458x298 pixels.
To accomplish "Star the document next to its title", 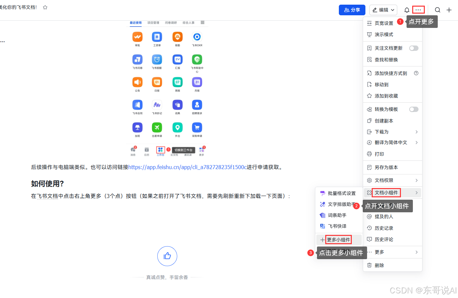I will pyautogui.click(x=45, y=7).
